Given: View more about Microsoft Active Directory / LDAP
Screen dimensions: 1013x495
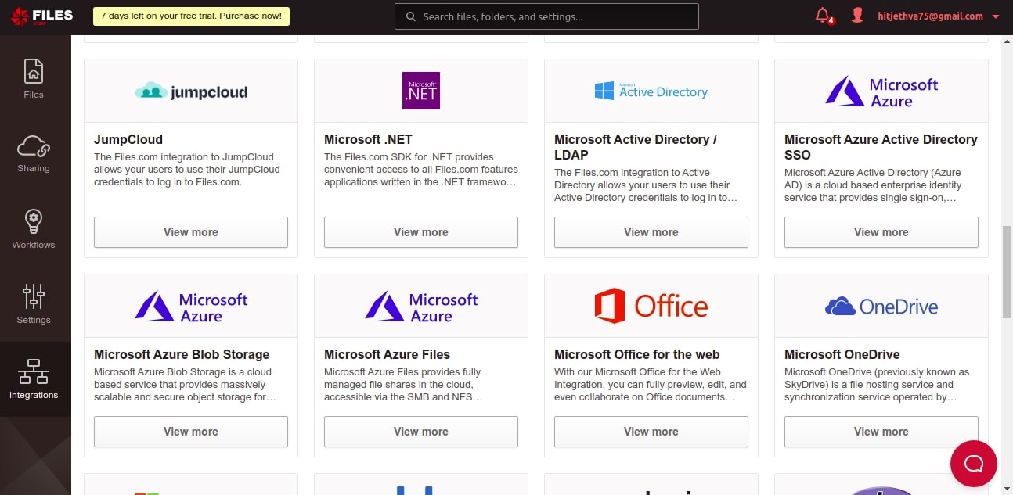Looking at the screenshot, I should pyautogui.click(x=651, y=232).
